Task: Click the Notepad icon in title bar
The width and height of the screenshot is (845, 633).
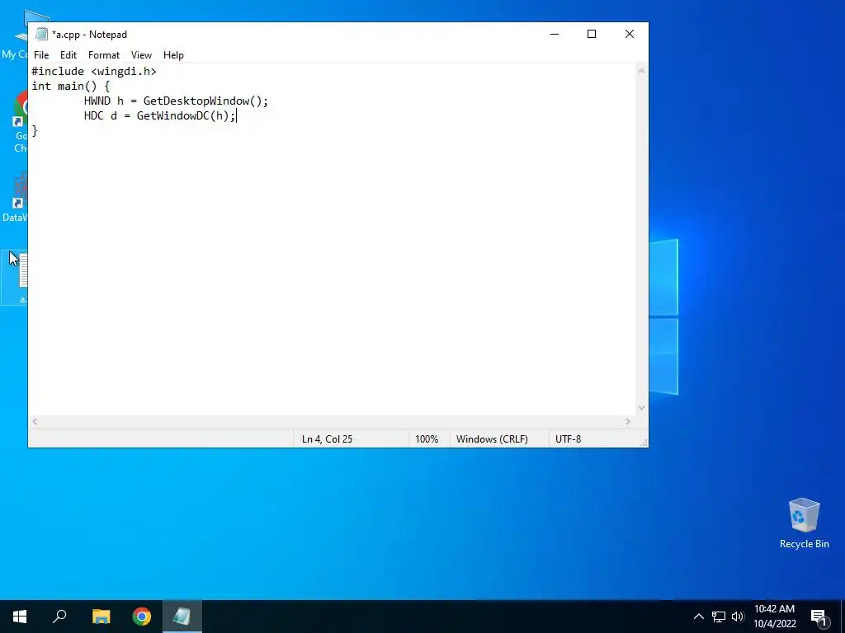Action: pos(41,34)
